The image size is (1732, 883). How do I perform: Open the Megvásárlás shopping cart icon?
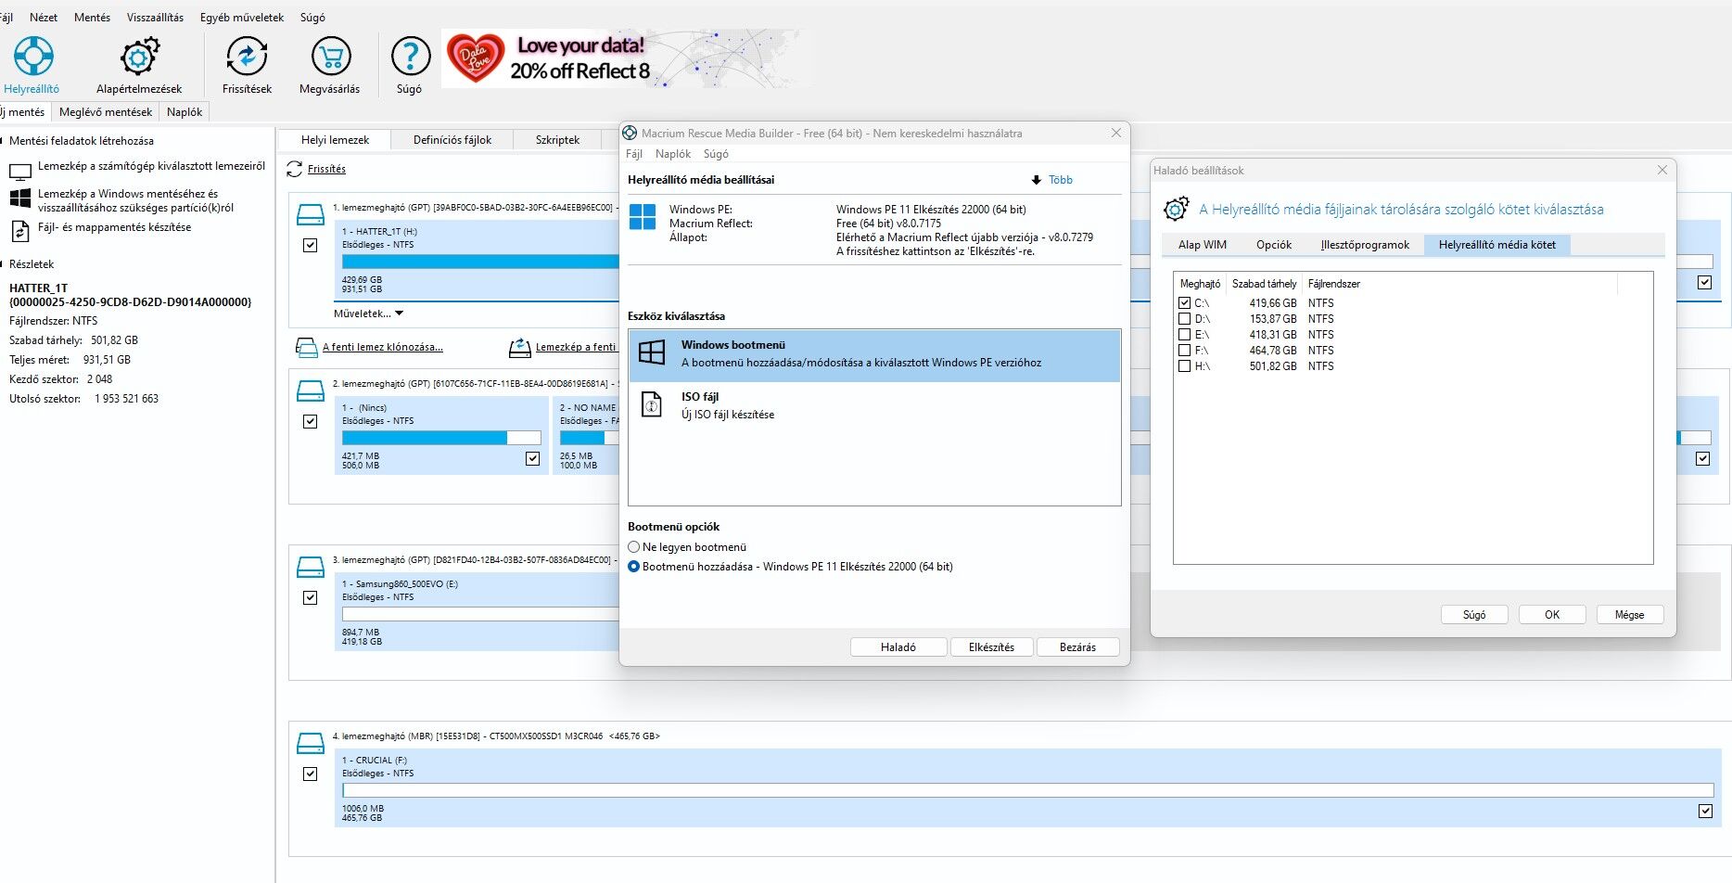click(x=330, y=57)
